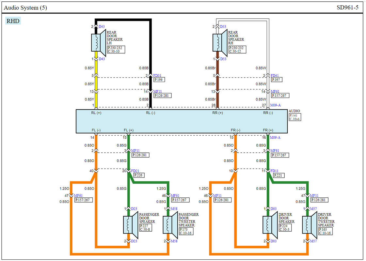Viewport: 366px width, 261px height.
Task: Click the PASSENGER DOOR TWEETER SPEAKER label
Action: click(189, 220)
